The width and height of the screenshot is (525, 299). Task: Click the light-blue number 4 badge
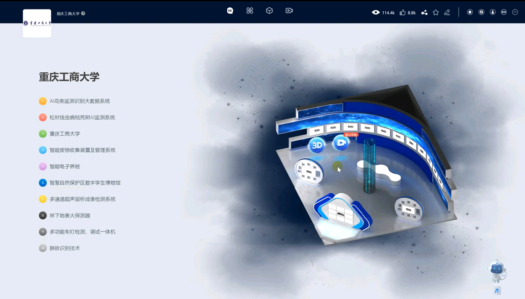pos(43,150)
